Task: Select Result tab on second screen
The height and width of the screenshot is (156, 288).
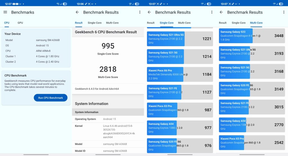Action: (79, 23)
